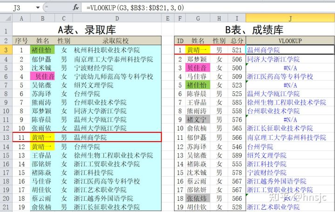Click the "序号" header cell
This screenshot has width=335, height=212.
pos(21,41)
